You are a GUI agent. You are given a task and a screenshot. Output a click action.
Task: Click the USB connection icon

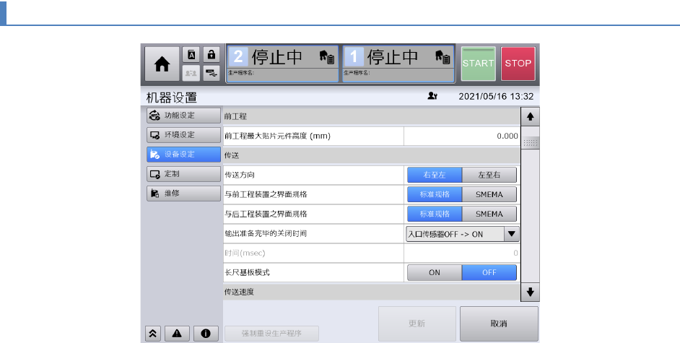212,73
